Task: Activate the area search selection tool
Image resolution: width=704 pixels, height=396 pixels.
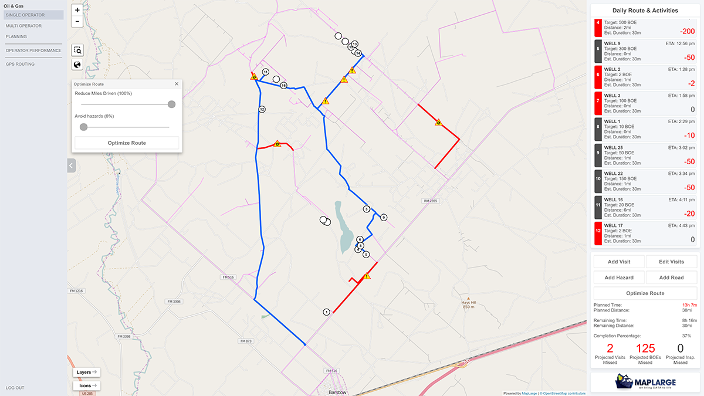Action: (x=77, y=50)
